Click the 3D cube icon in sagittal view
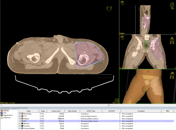This screenshot has height=130, width=176. (122, 2)
